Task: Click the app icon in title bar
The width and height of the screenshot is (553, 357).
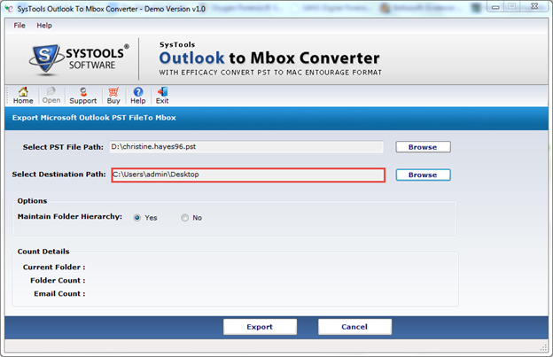Action: click(9, 9)
